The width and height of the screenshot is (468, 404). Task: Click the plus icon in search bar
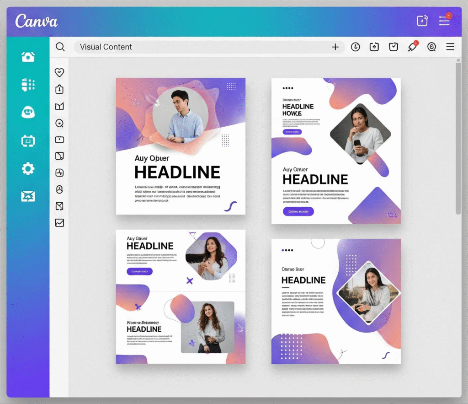click(335, 47)
